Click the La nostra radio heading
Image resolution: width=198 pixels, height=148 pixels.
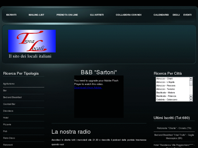(71, 132)
